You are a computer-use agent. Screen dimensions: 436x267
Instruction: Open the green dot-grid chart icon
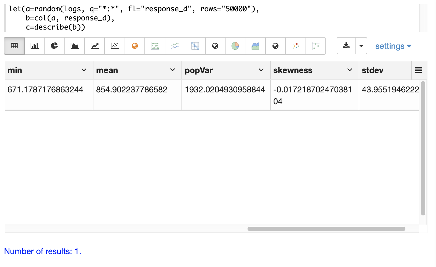(155, 46)
